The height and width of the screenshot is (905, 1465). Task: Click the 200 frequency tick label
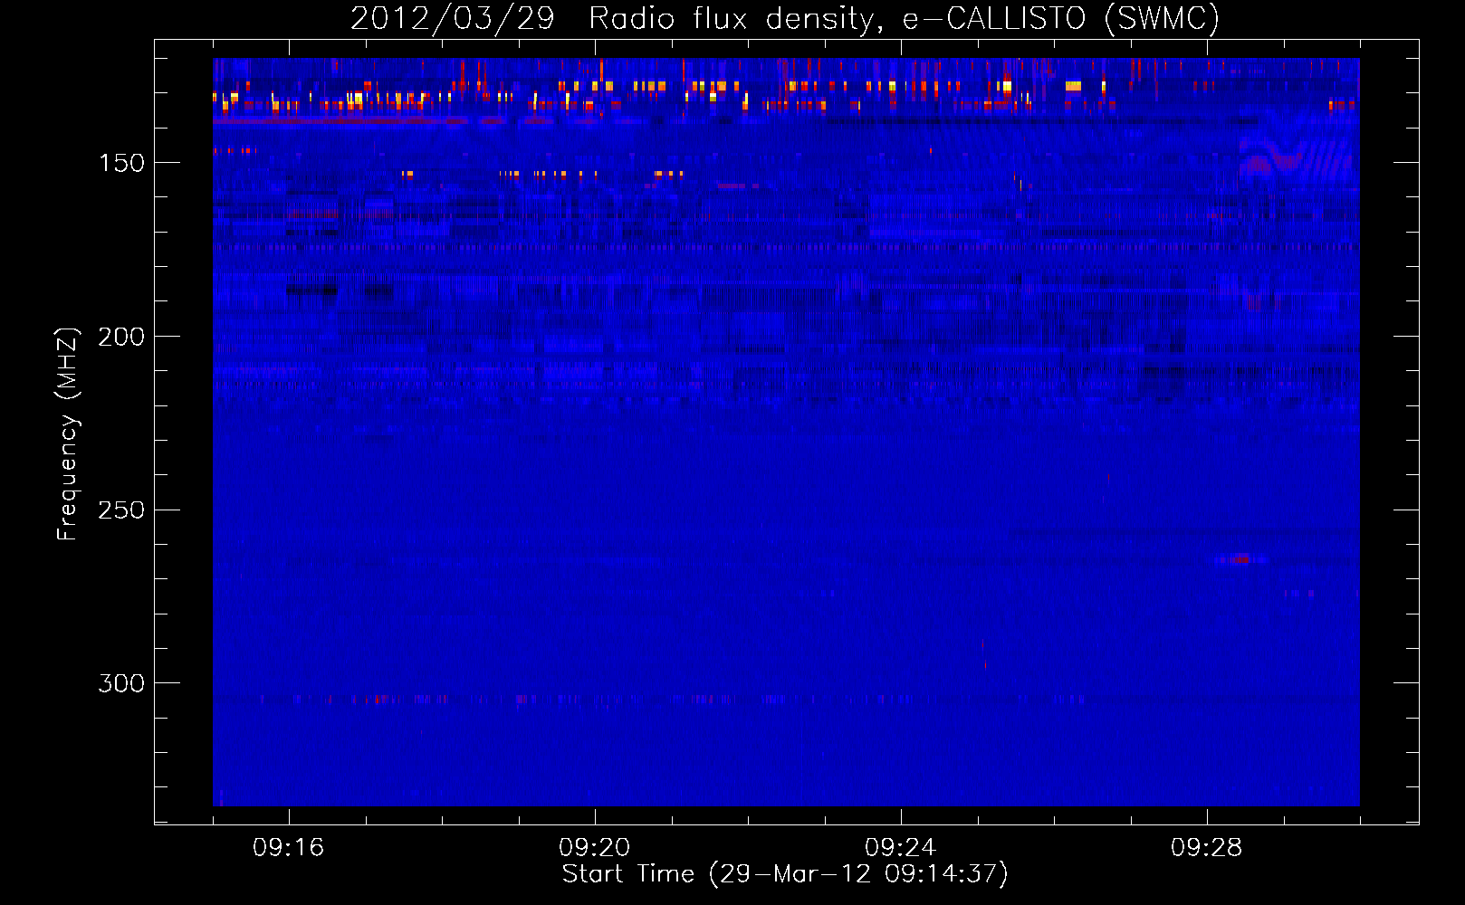pos(121,337)
